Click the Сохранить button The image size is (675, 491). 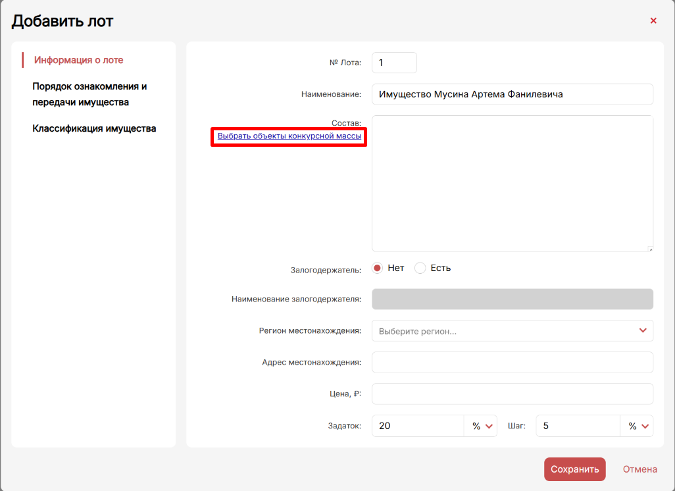[x=574, y=469]
